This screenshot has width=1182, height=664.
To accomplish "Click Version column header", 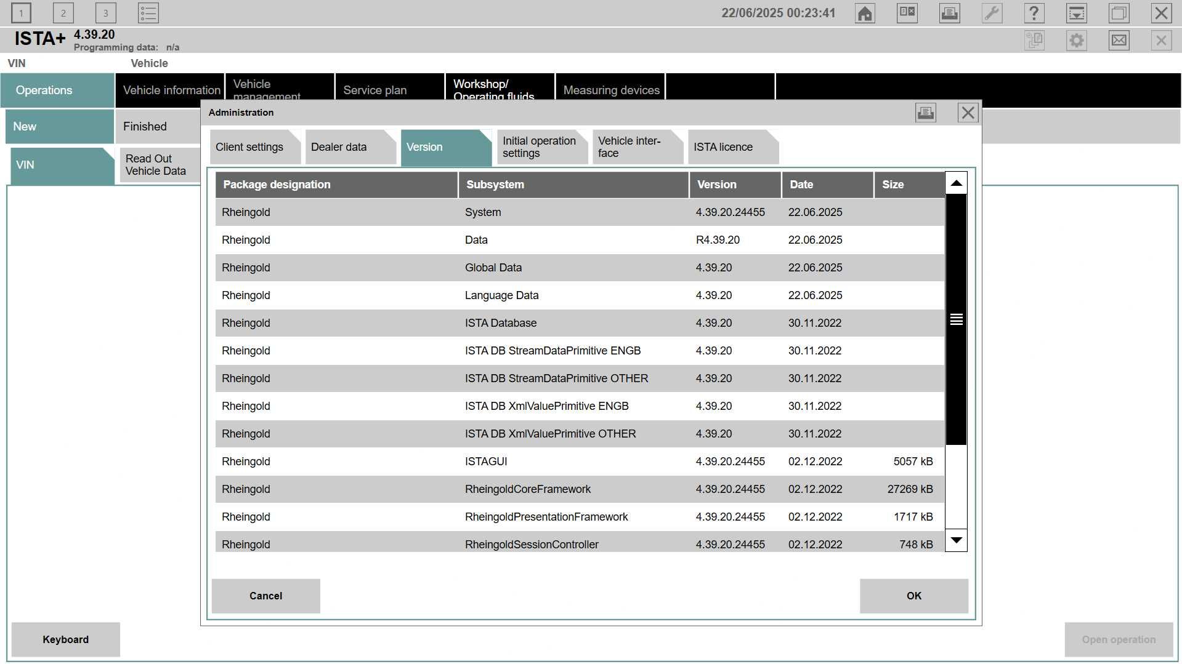I will pos(735,185).
